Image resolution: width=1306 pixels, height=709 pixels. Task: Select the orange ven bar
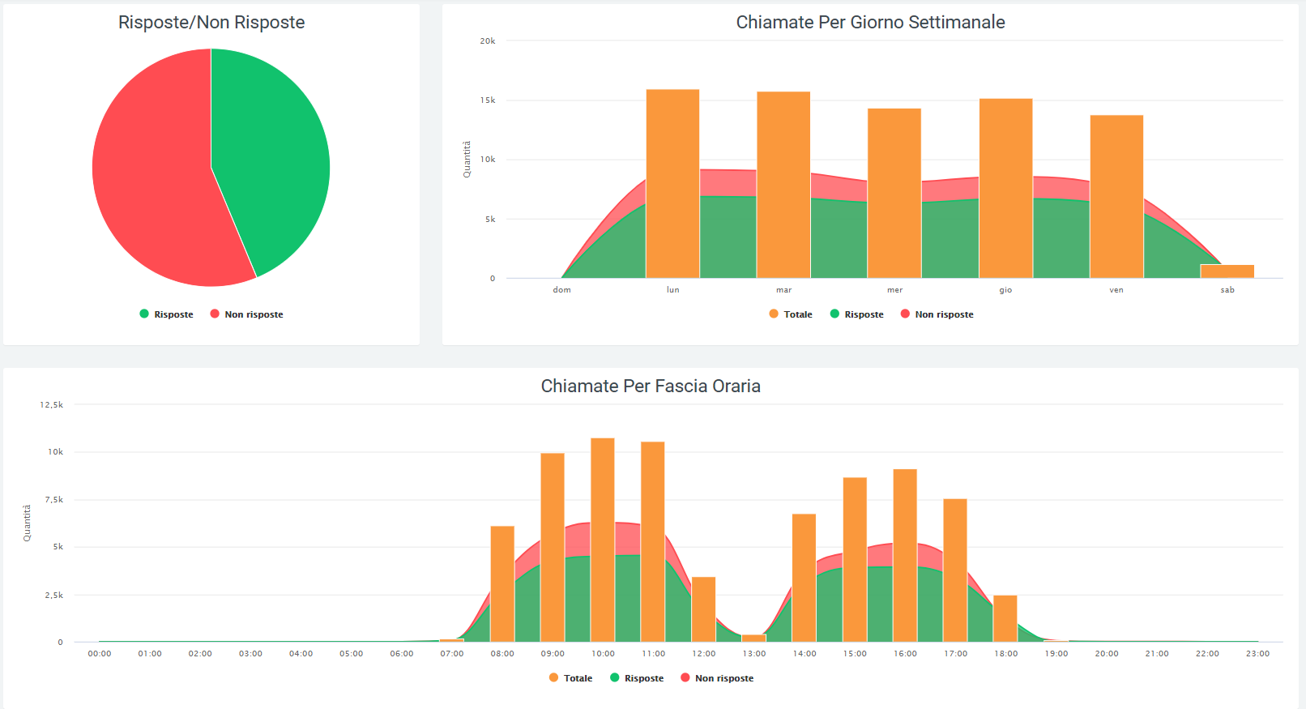click(1116, 197)
